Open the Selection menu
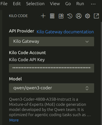The width and height of the screenshot is (102, 125). [35, 4]
